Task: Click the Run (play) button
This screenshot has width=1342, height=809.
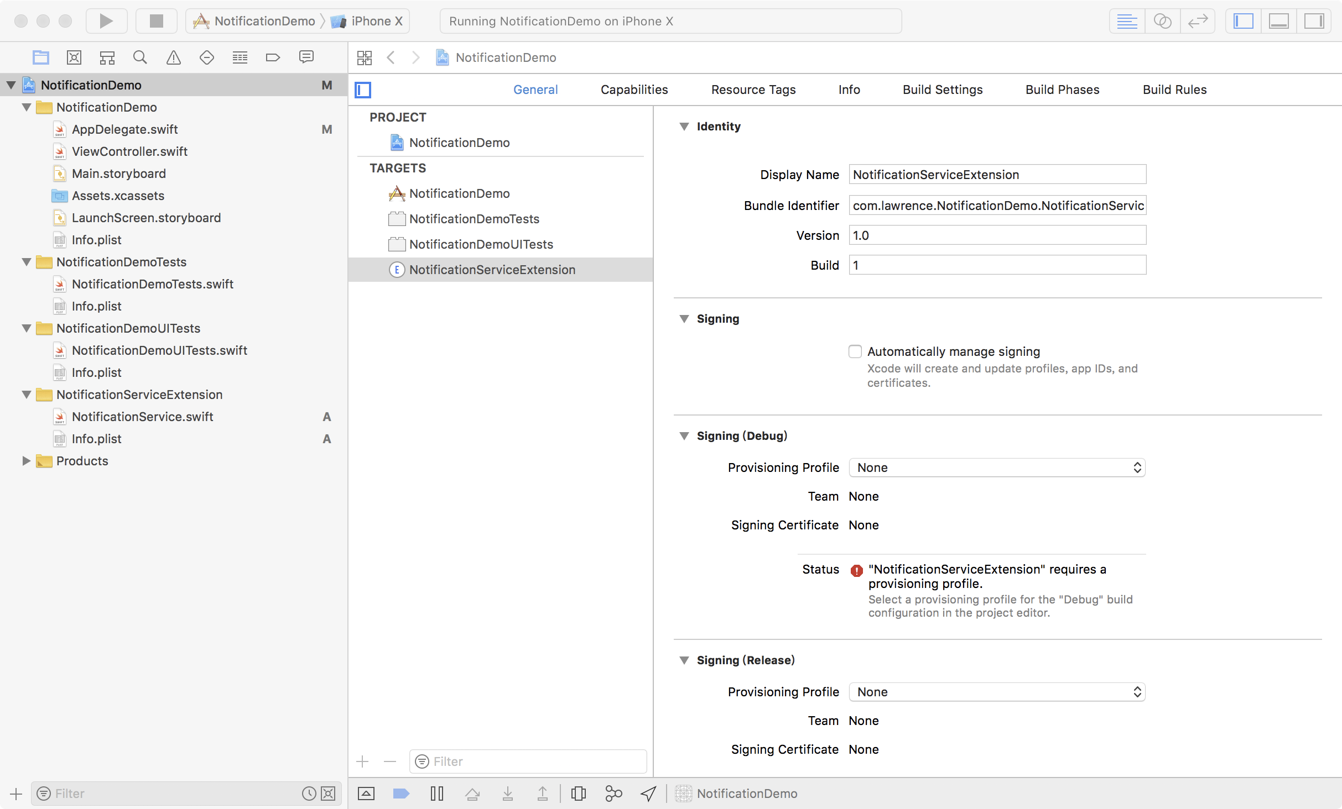Action: pyautogui.click(x=106, y=21)
